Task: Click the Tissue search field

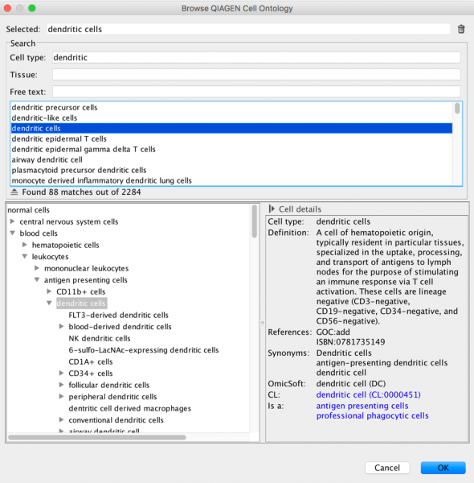Action: click(x=256, y=75)
